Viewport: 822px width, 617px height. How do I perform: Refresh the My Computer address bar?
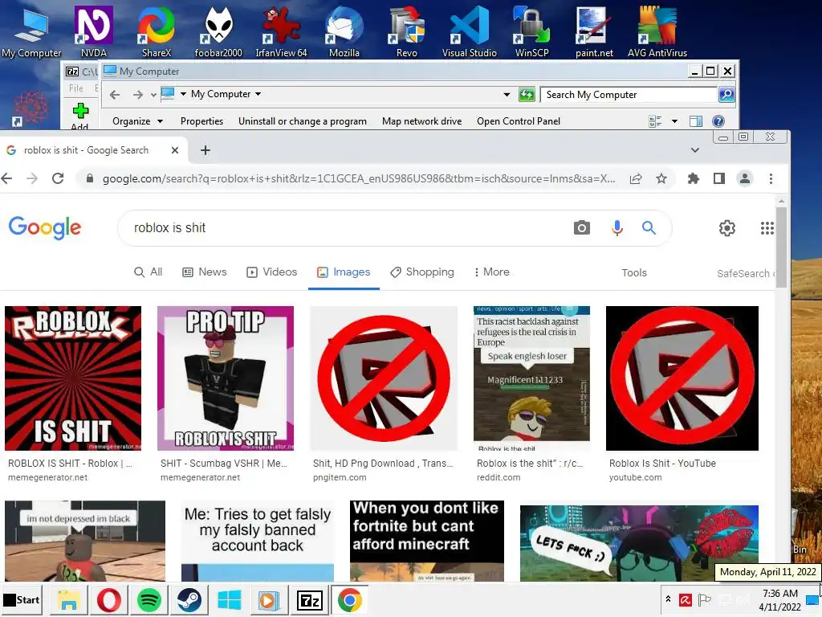click(527, 95)
